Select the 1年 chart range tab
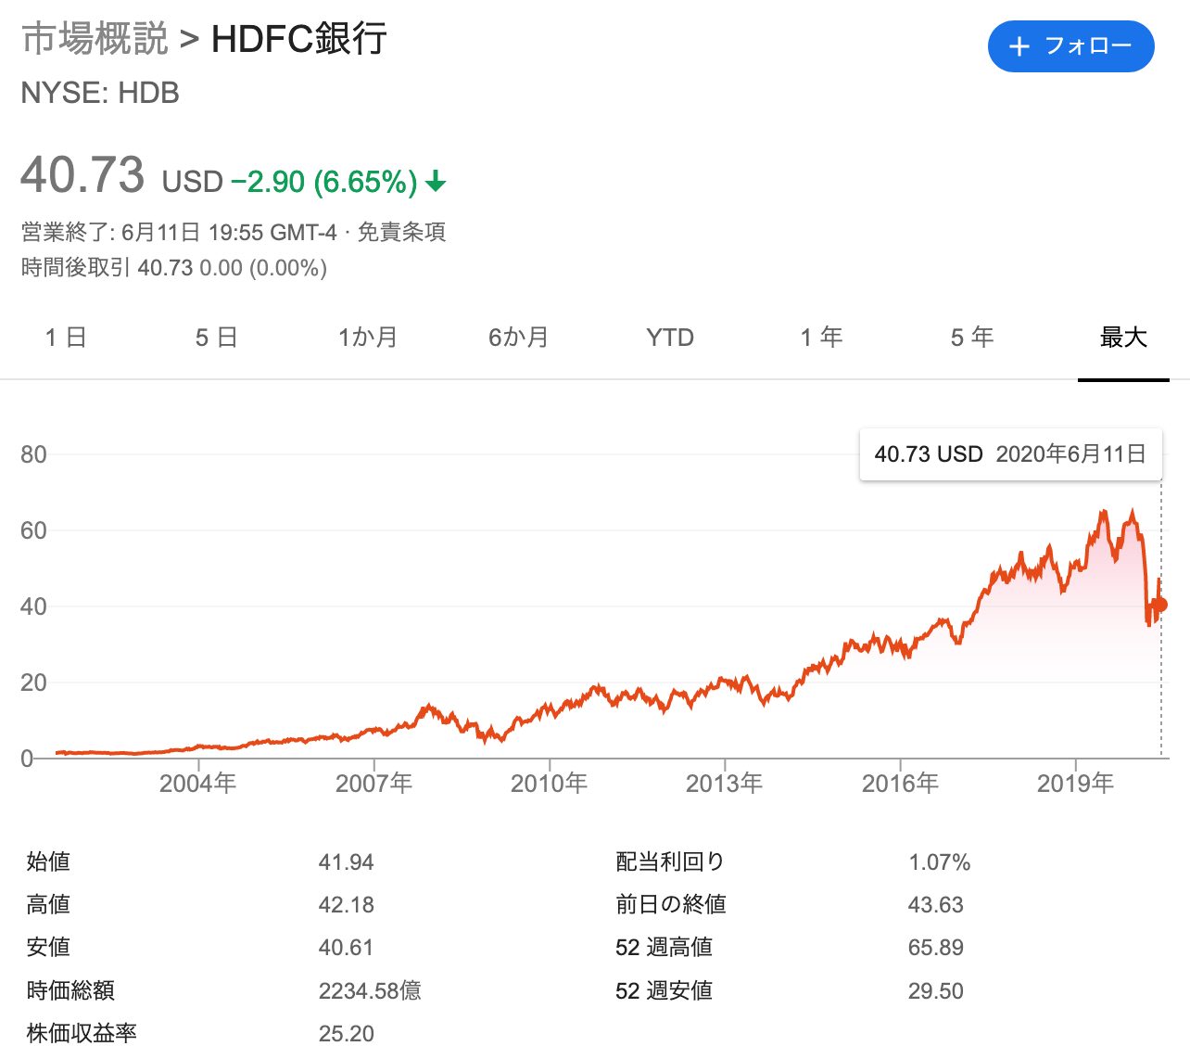Image resolution: width=1190 pixels, height=1059 pixels. tap(820, 338)
